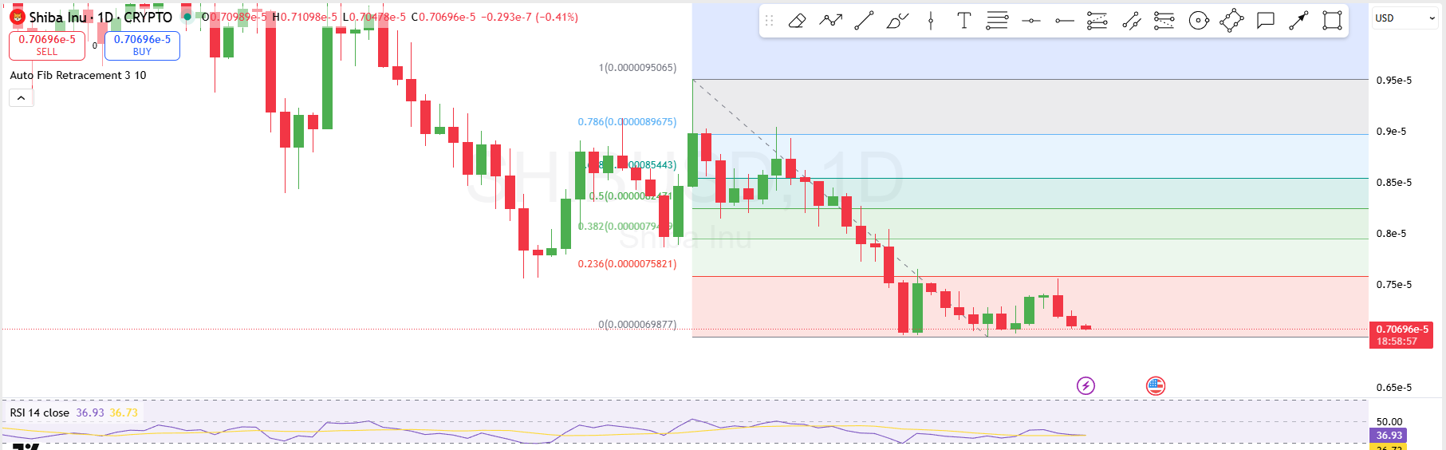Click the 0.95e-5 price axis label
Viewport: 1446px width, 450px height.
[1394, 81]
